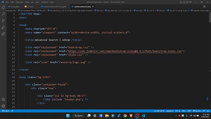211x119 pixels.
Task: Open Run and Debug view
Action: [3, 27]
